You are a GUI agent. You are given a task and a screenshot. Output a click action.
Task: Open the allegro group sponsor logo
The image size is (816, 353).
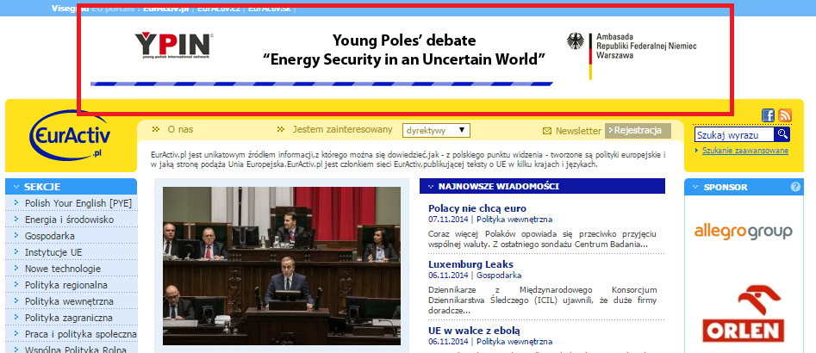coord(743,231)
